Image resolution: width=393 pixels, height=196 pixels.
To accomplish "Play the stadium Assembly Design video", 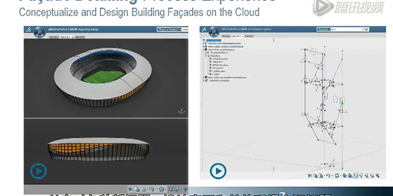I will coord(38,171).
